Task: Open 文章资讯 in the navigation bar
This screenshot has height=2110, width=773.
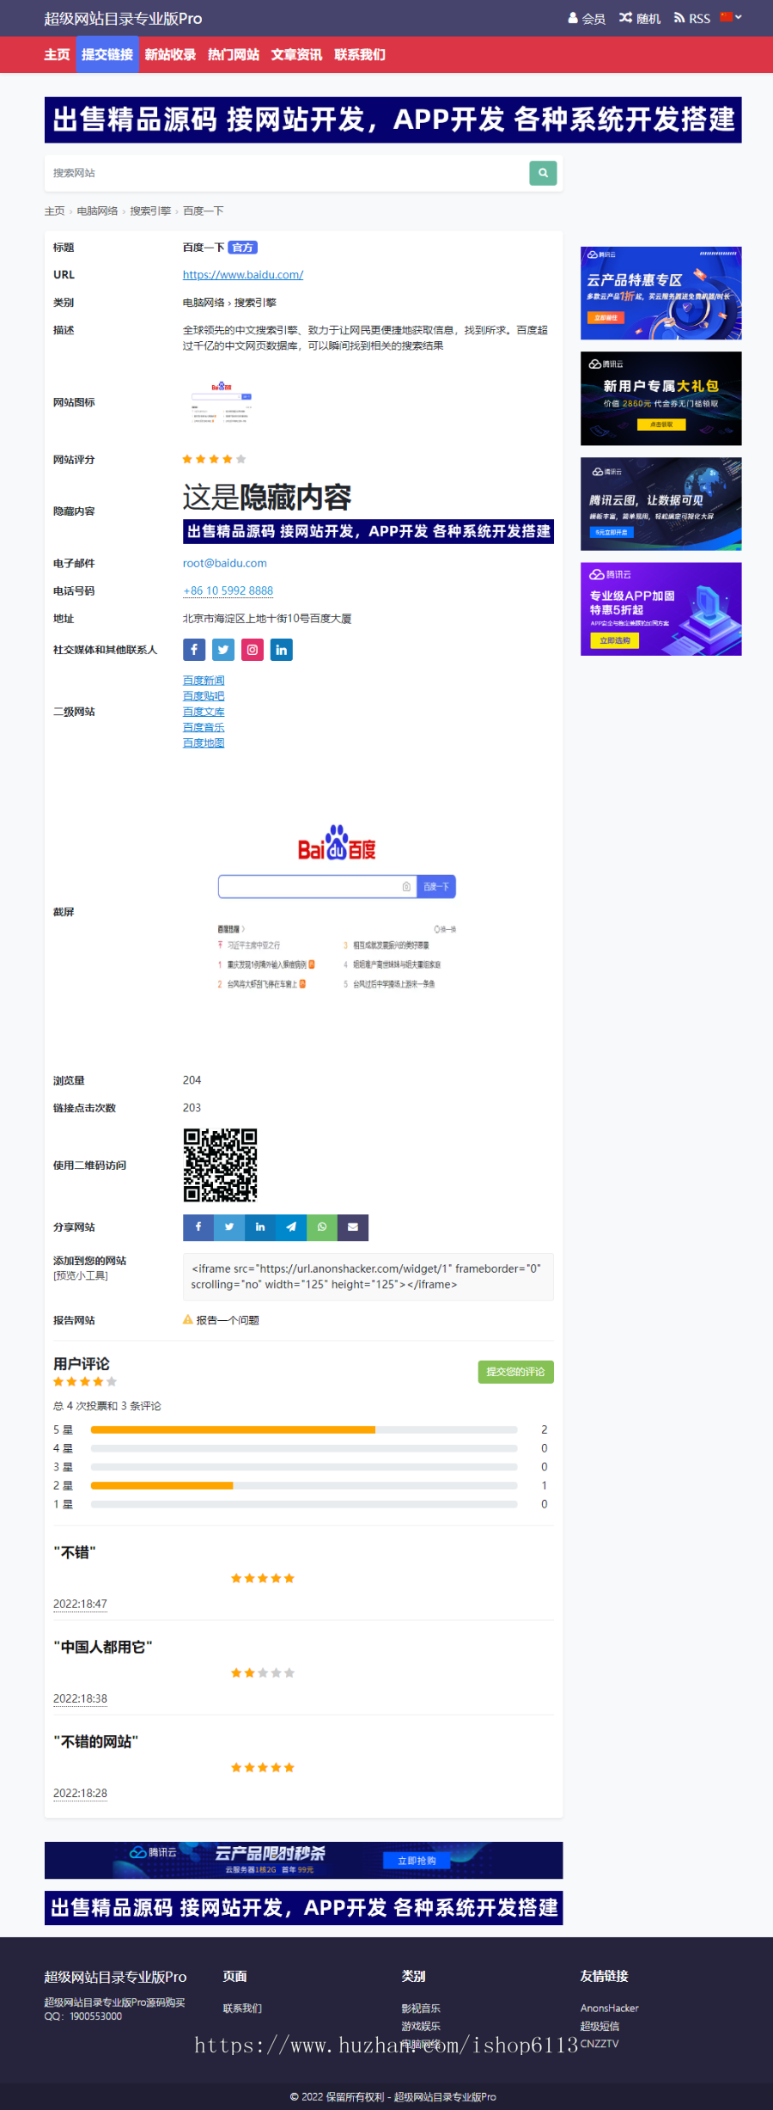Action: (x=296, y=55)
